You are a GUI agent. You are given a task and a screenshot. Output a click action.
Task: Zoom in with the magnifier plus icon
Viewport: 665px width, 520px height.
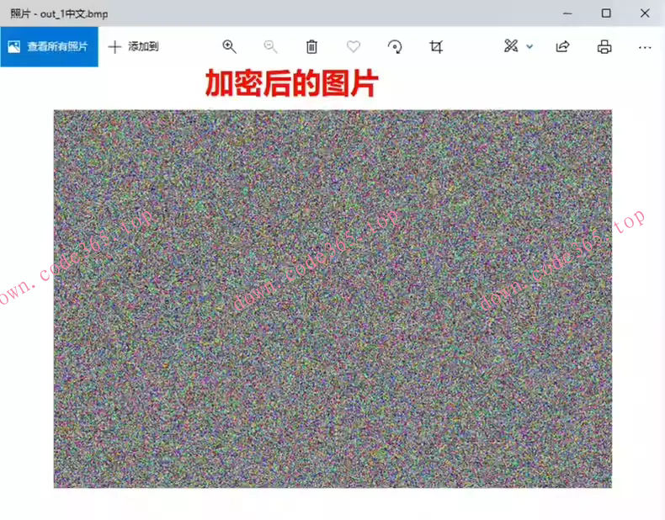pyautogui.click(x=230, y=46)
